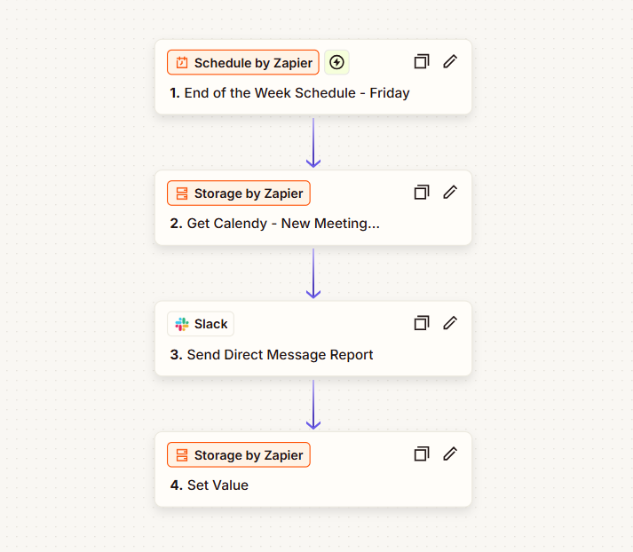Click the arrow between steps 3 and 4

click(313, 405)
